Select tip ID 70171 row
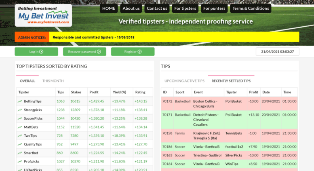This screenshot has width=314, height=171. (229, 120)
